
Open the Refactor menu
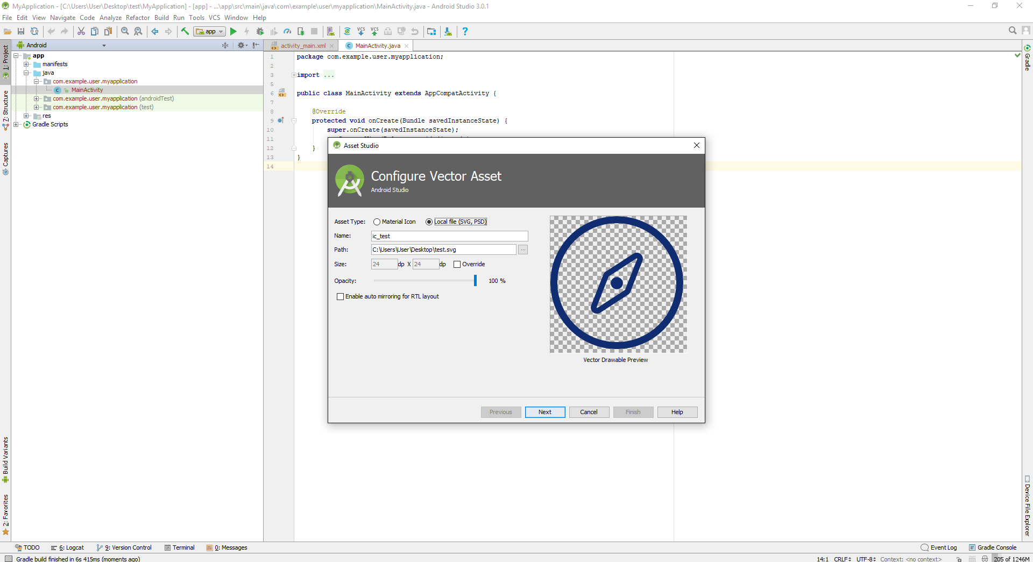[x=138, y=18]
